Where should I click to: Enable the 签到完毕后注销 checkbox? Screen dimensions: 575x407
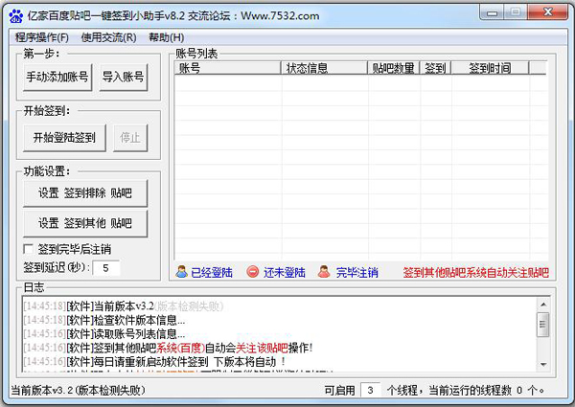click(29, 249)
